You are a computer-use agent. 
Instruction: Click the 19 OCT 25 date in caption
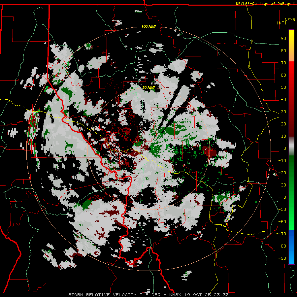(198, 295)
